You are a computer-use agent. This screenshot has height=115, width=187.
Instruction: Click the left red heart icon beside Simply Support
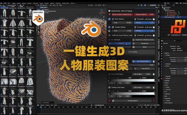[x=109, y=101]
